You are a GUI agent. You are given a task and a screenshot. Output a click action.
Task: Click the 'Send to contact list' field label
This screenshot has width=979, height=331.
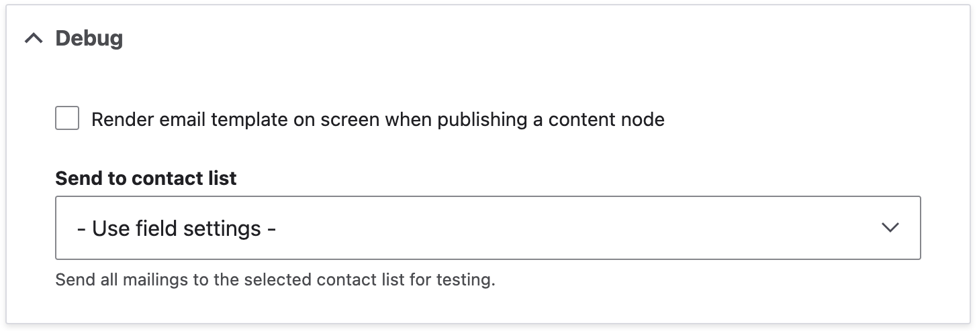click(x=146, y=178)
